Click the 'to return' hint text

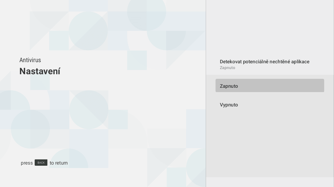point(58,163)
